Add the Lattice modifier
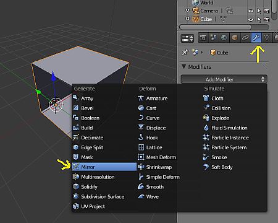Screen dimensions: 278x223 click(169, 147)
